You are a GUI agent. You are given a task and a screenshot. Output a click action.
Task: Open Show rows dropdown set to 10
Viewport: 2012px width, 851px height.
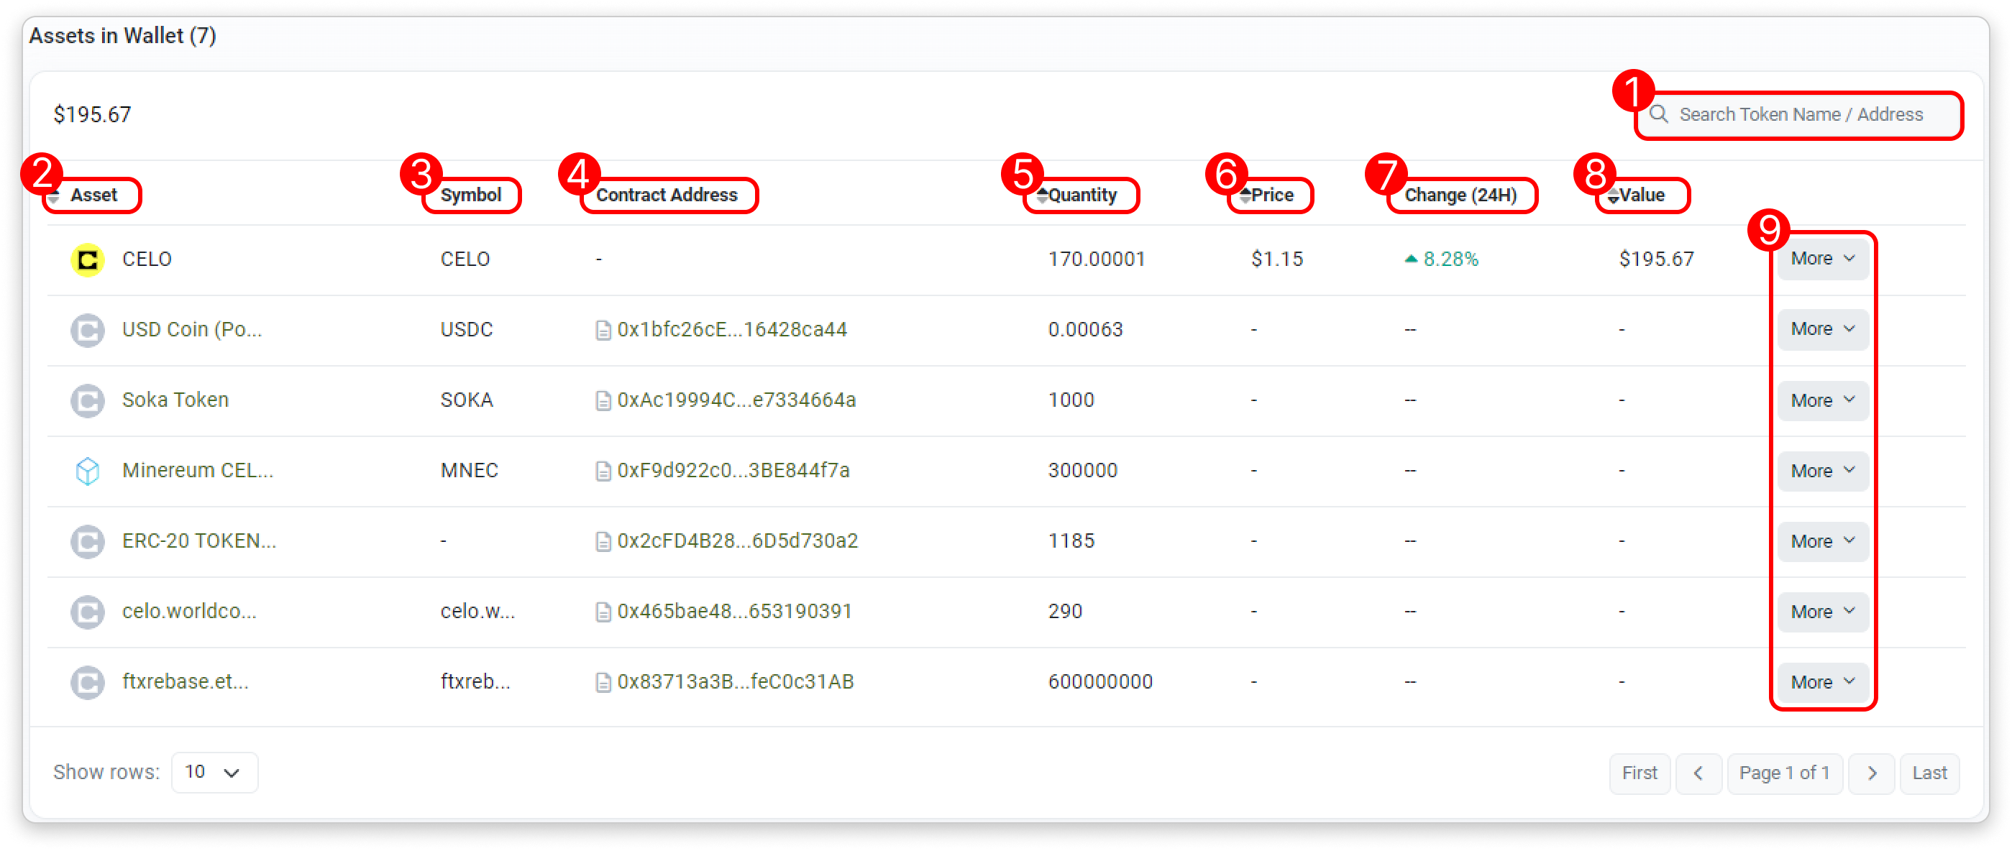214,772
